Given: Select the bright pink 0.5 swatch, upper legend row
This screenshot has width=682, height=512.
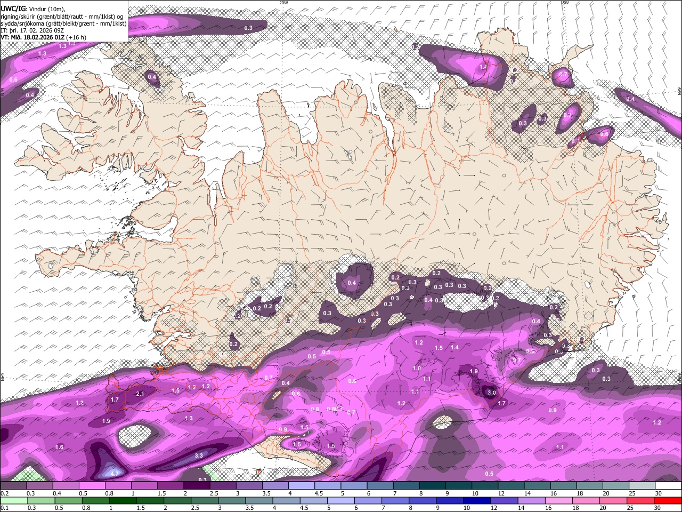Looking at the screenshot, I should tap(92, 485).
